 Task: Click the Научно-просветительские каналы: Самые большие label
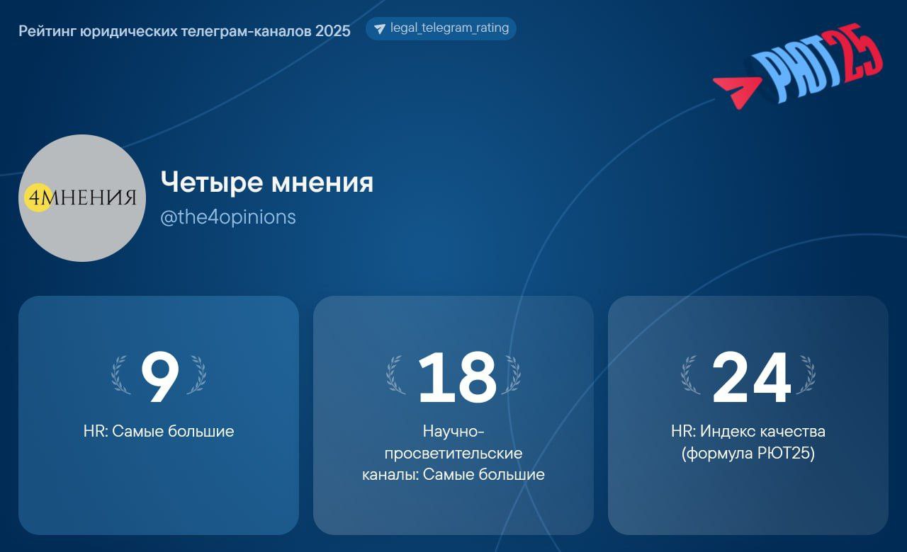[x=453, y=453]
